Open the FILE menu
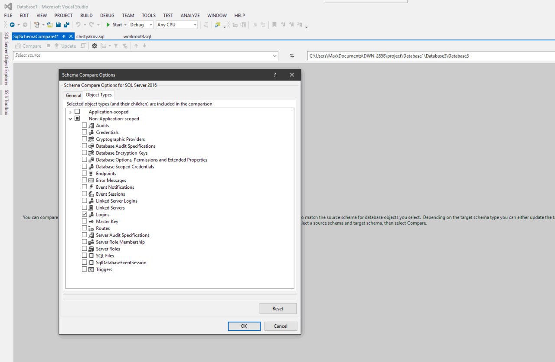 coord(8,16)
